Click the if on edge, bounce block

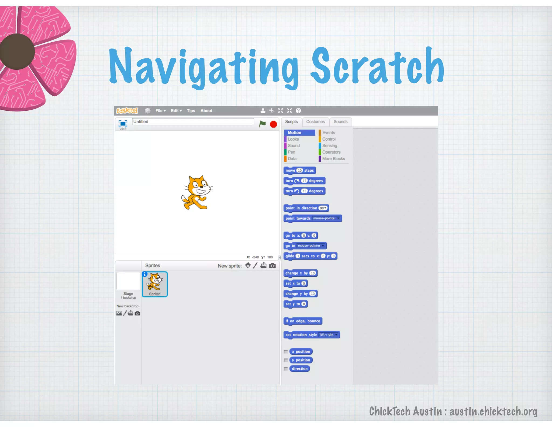tap(303, 321)
